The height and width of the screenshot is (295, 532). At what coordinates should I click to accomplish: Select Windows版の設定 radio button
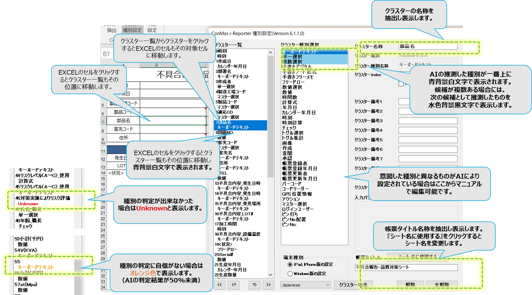(x=290, y=274)
